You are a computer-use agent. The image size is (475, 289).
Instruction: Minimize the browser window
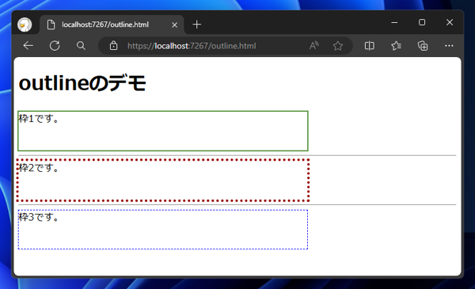[394, 22]
